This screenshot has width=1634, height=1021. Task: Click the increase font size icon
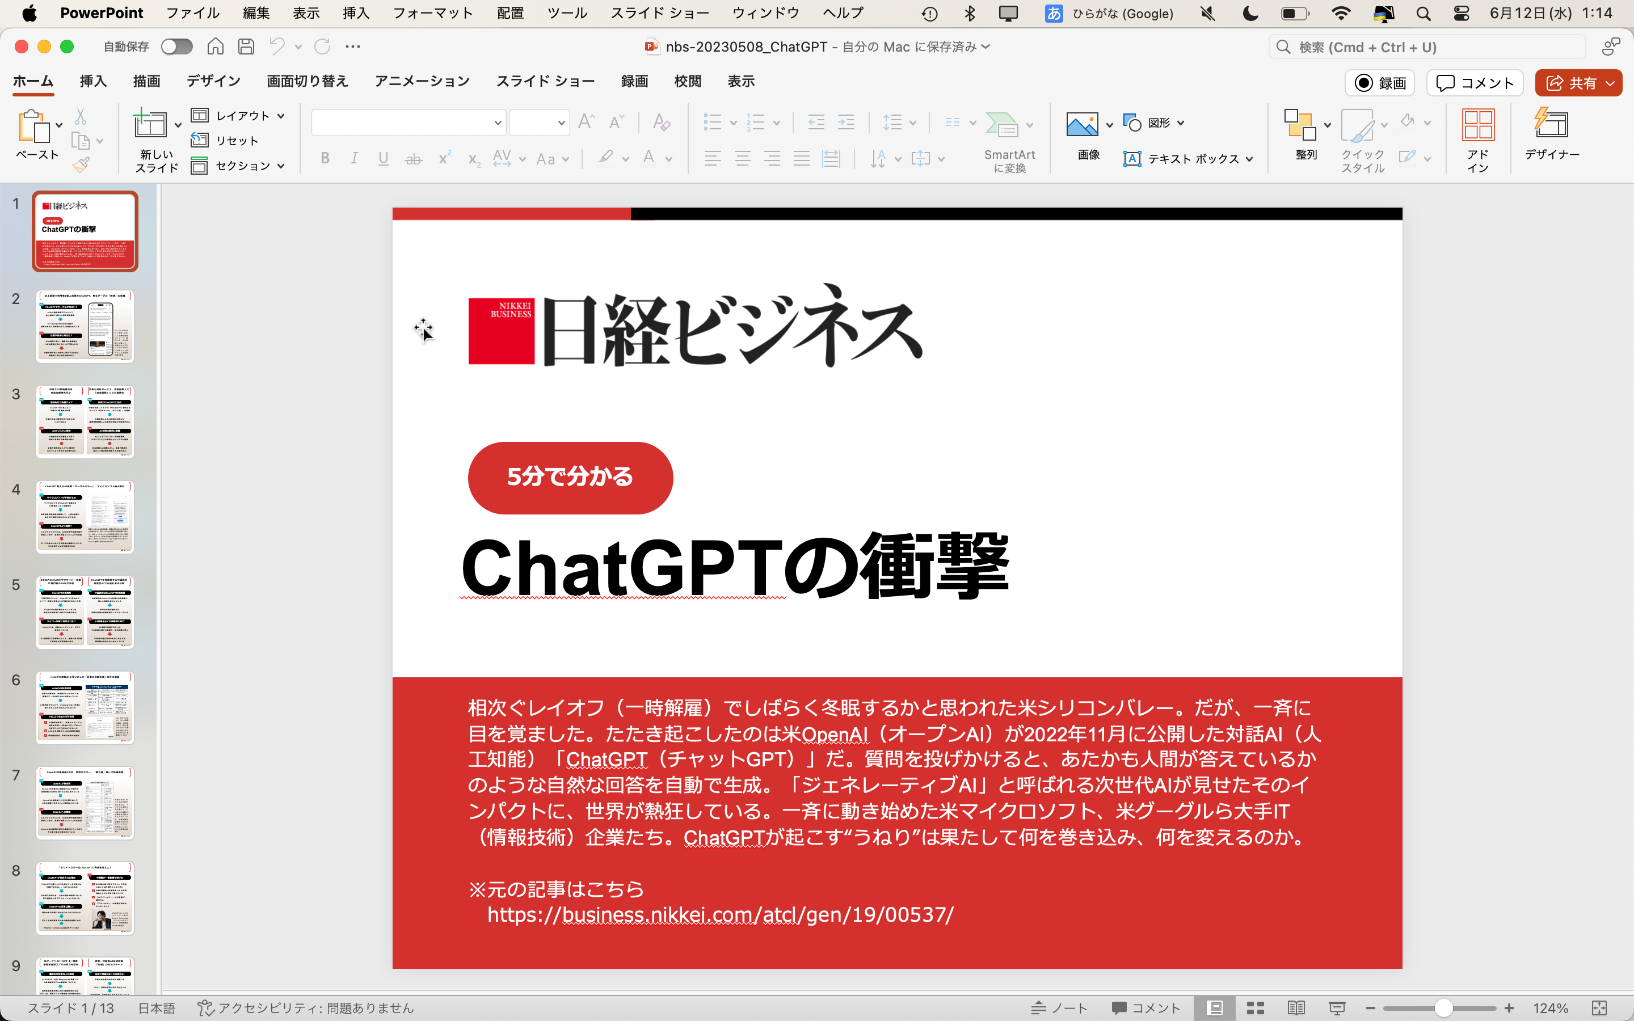pyautogui.click(x=586, y=122)
